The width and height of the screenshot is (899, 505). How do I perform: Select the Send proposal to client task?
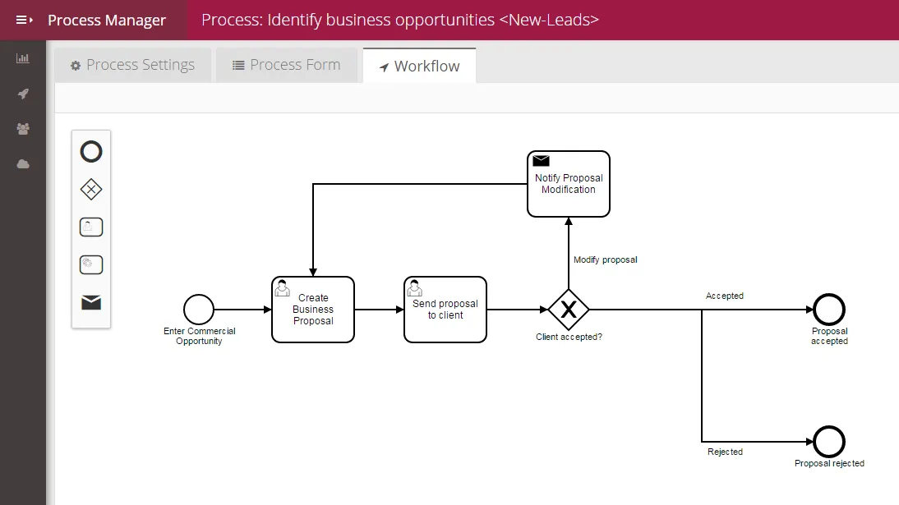445,310
